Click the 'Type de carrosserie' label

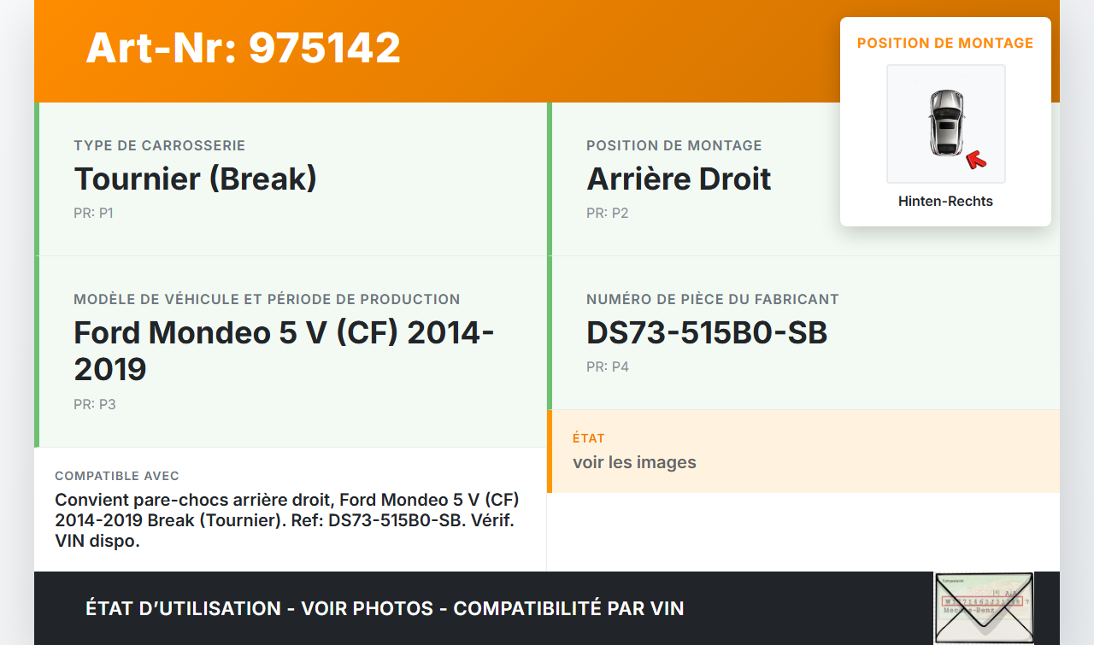pyautogui.click(x=159, y=145)
